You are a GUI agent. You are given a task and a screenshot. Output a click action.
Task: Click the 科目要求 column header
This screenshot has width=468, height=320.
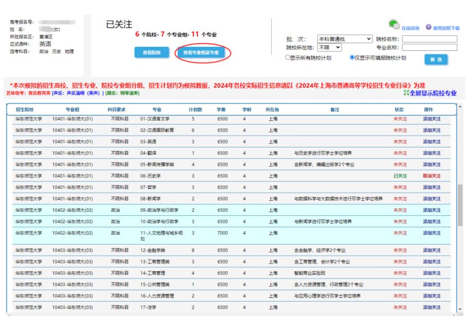click(x=117, y=109)
